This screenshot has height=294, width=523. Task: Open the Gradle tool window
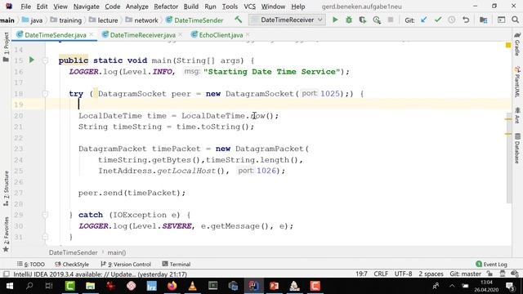click(x=517, y=44)
